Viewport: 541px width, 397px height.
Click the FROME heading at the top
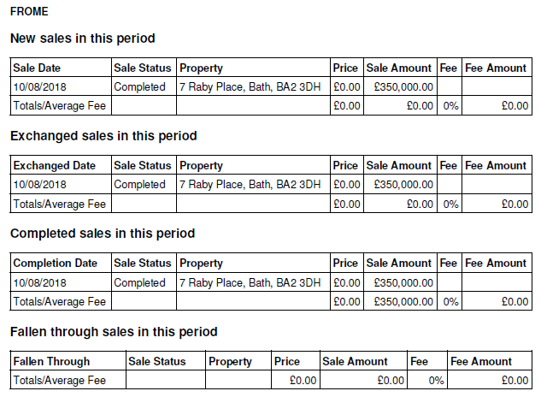29,12
